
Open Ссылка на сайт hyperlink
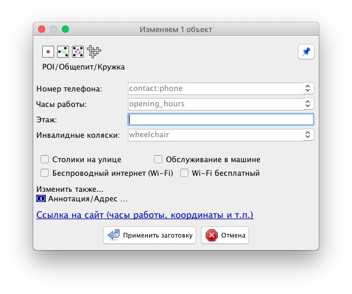(145, 215)
